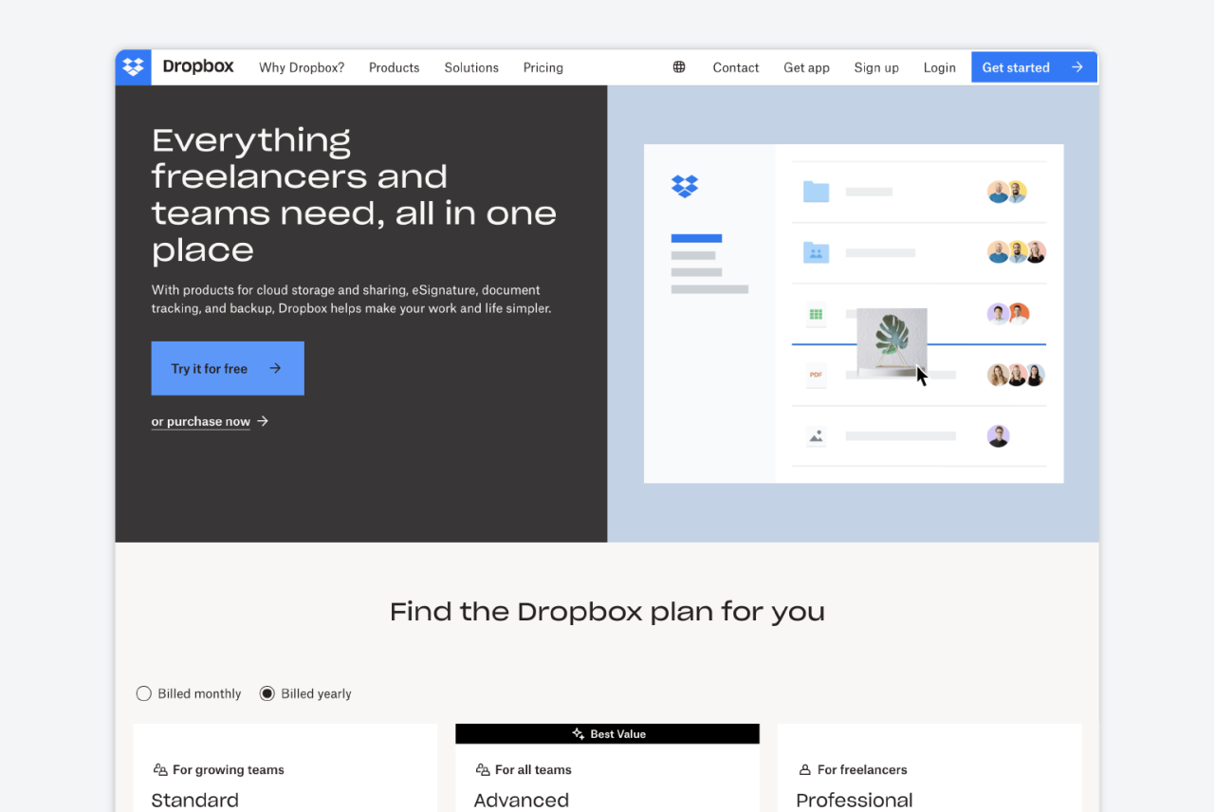Open the Products dropdown menu

(x=394, y=67)
